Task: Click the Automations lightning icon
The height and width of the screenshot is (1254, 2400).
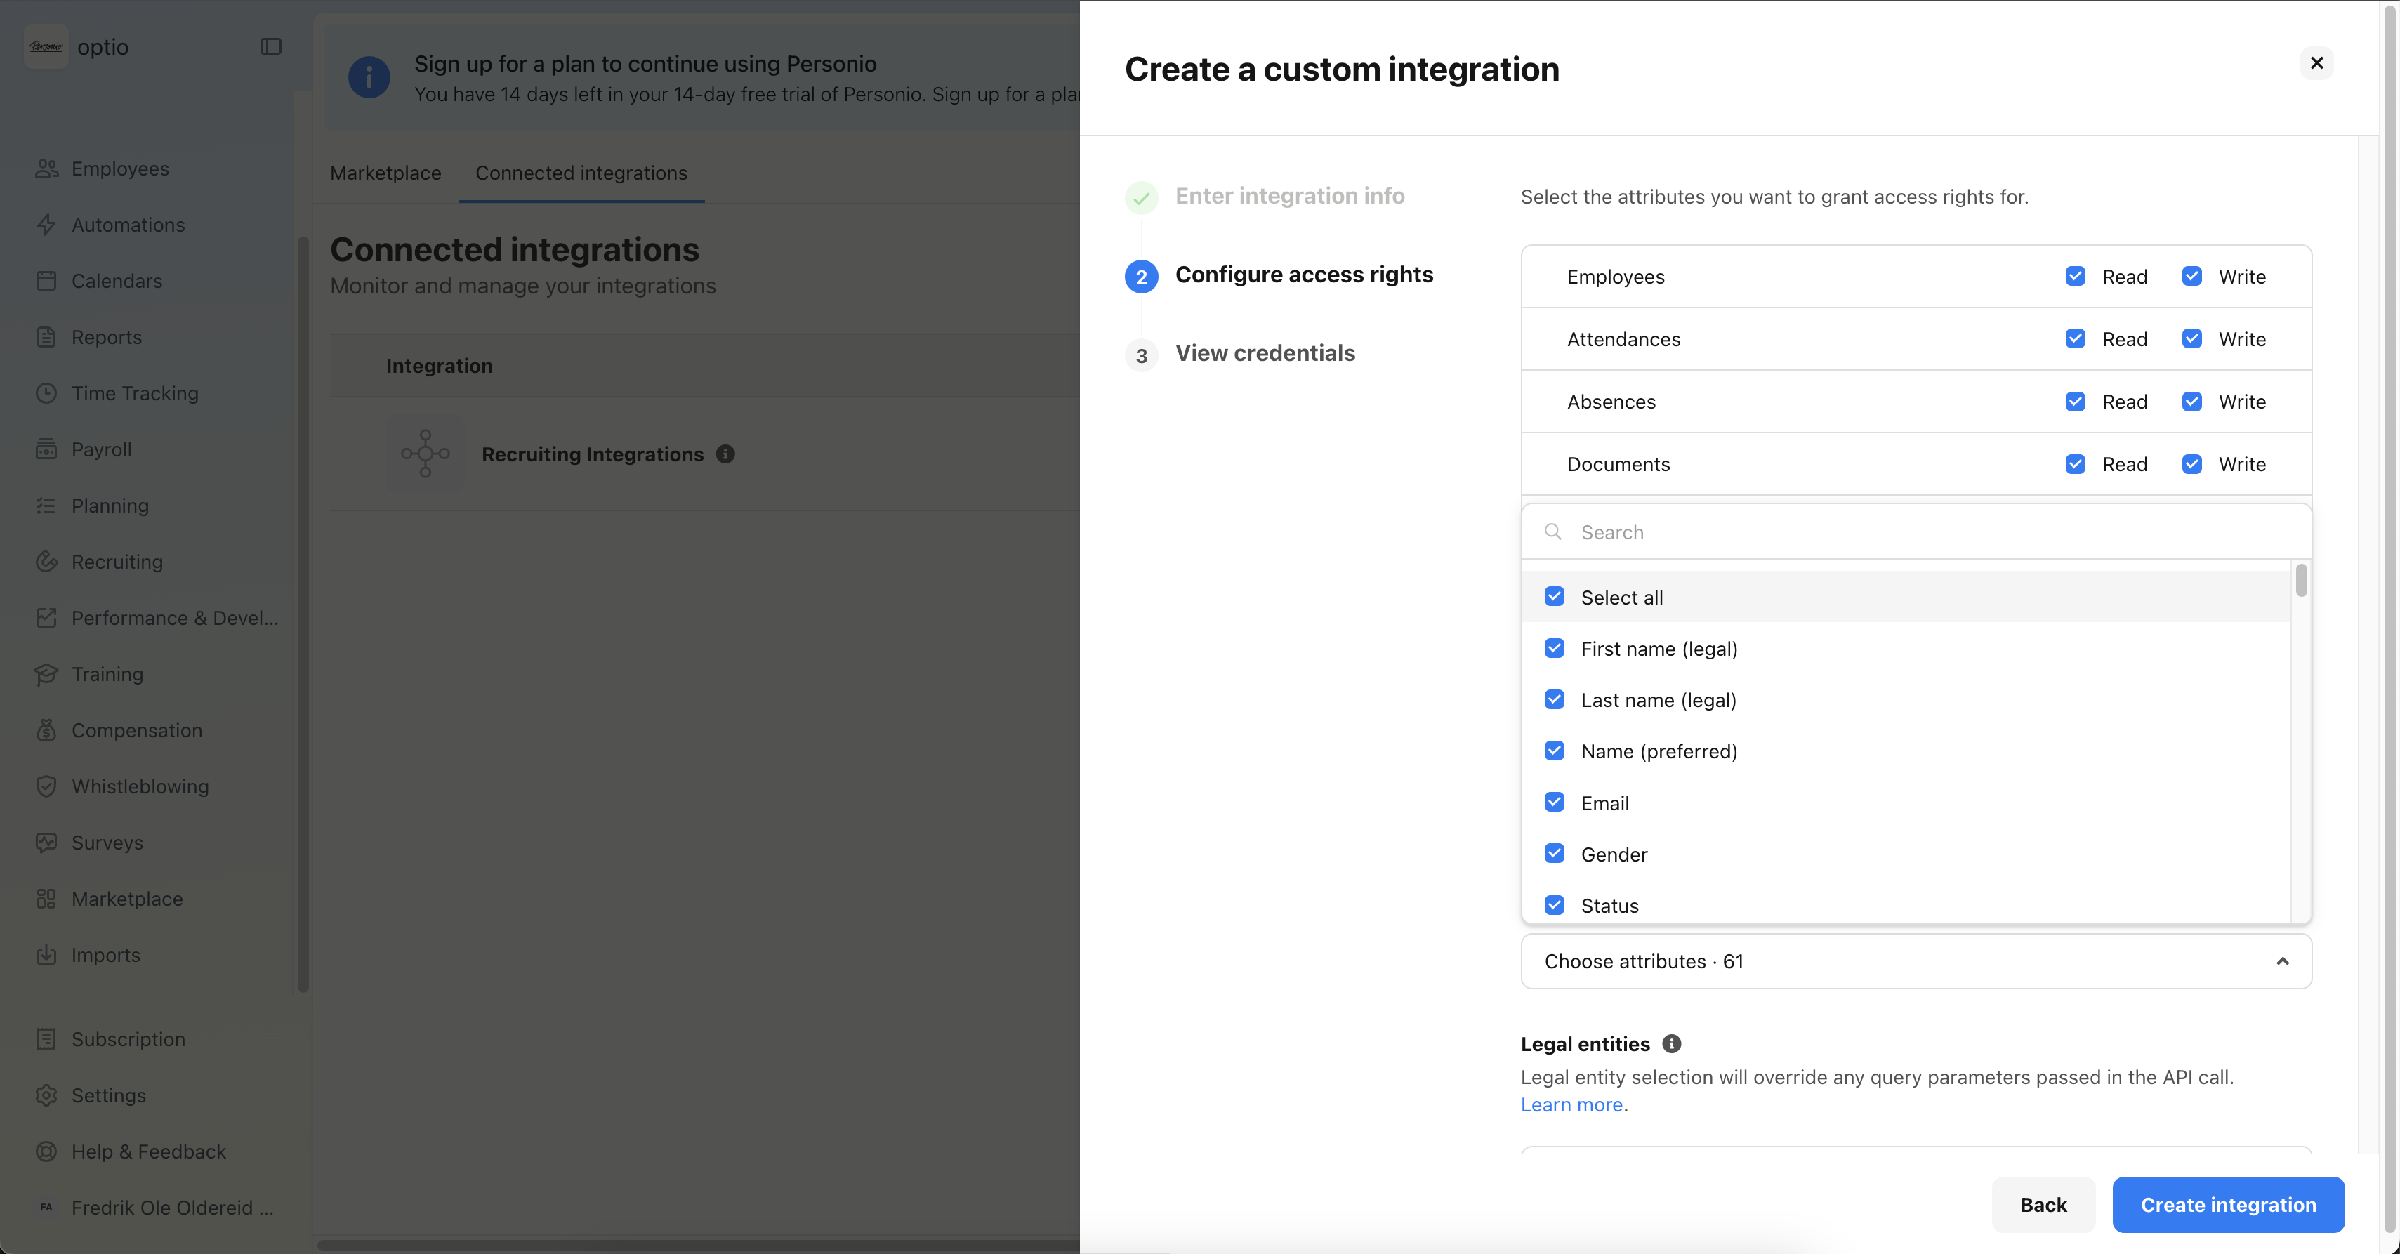Action: tap(46, 225)
